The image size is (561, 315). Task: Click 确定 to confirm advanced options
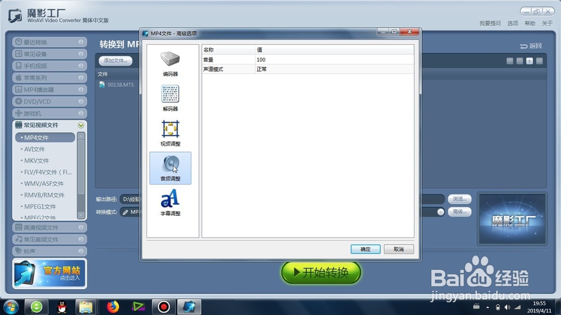365,249
